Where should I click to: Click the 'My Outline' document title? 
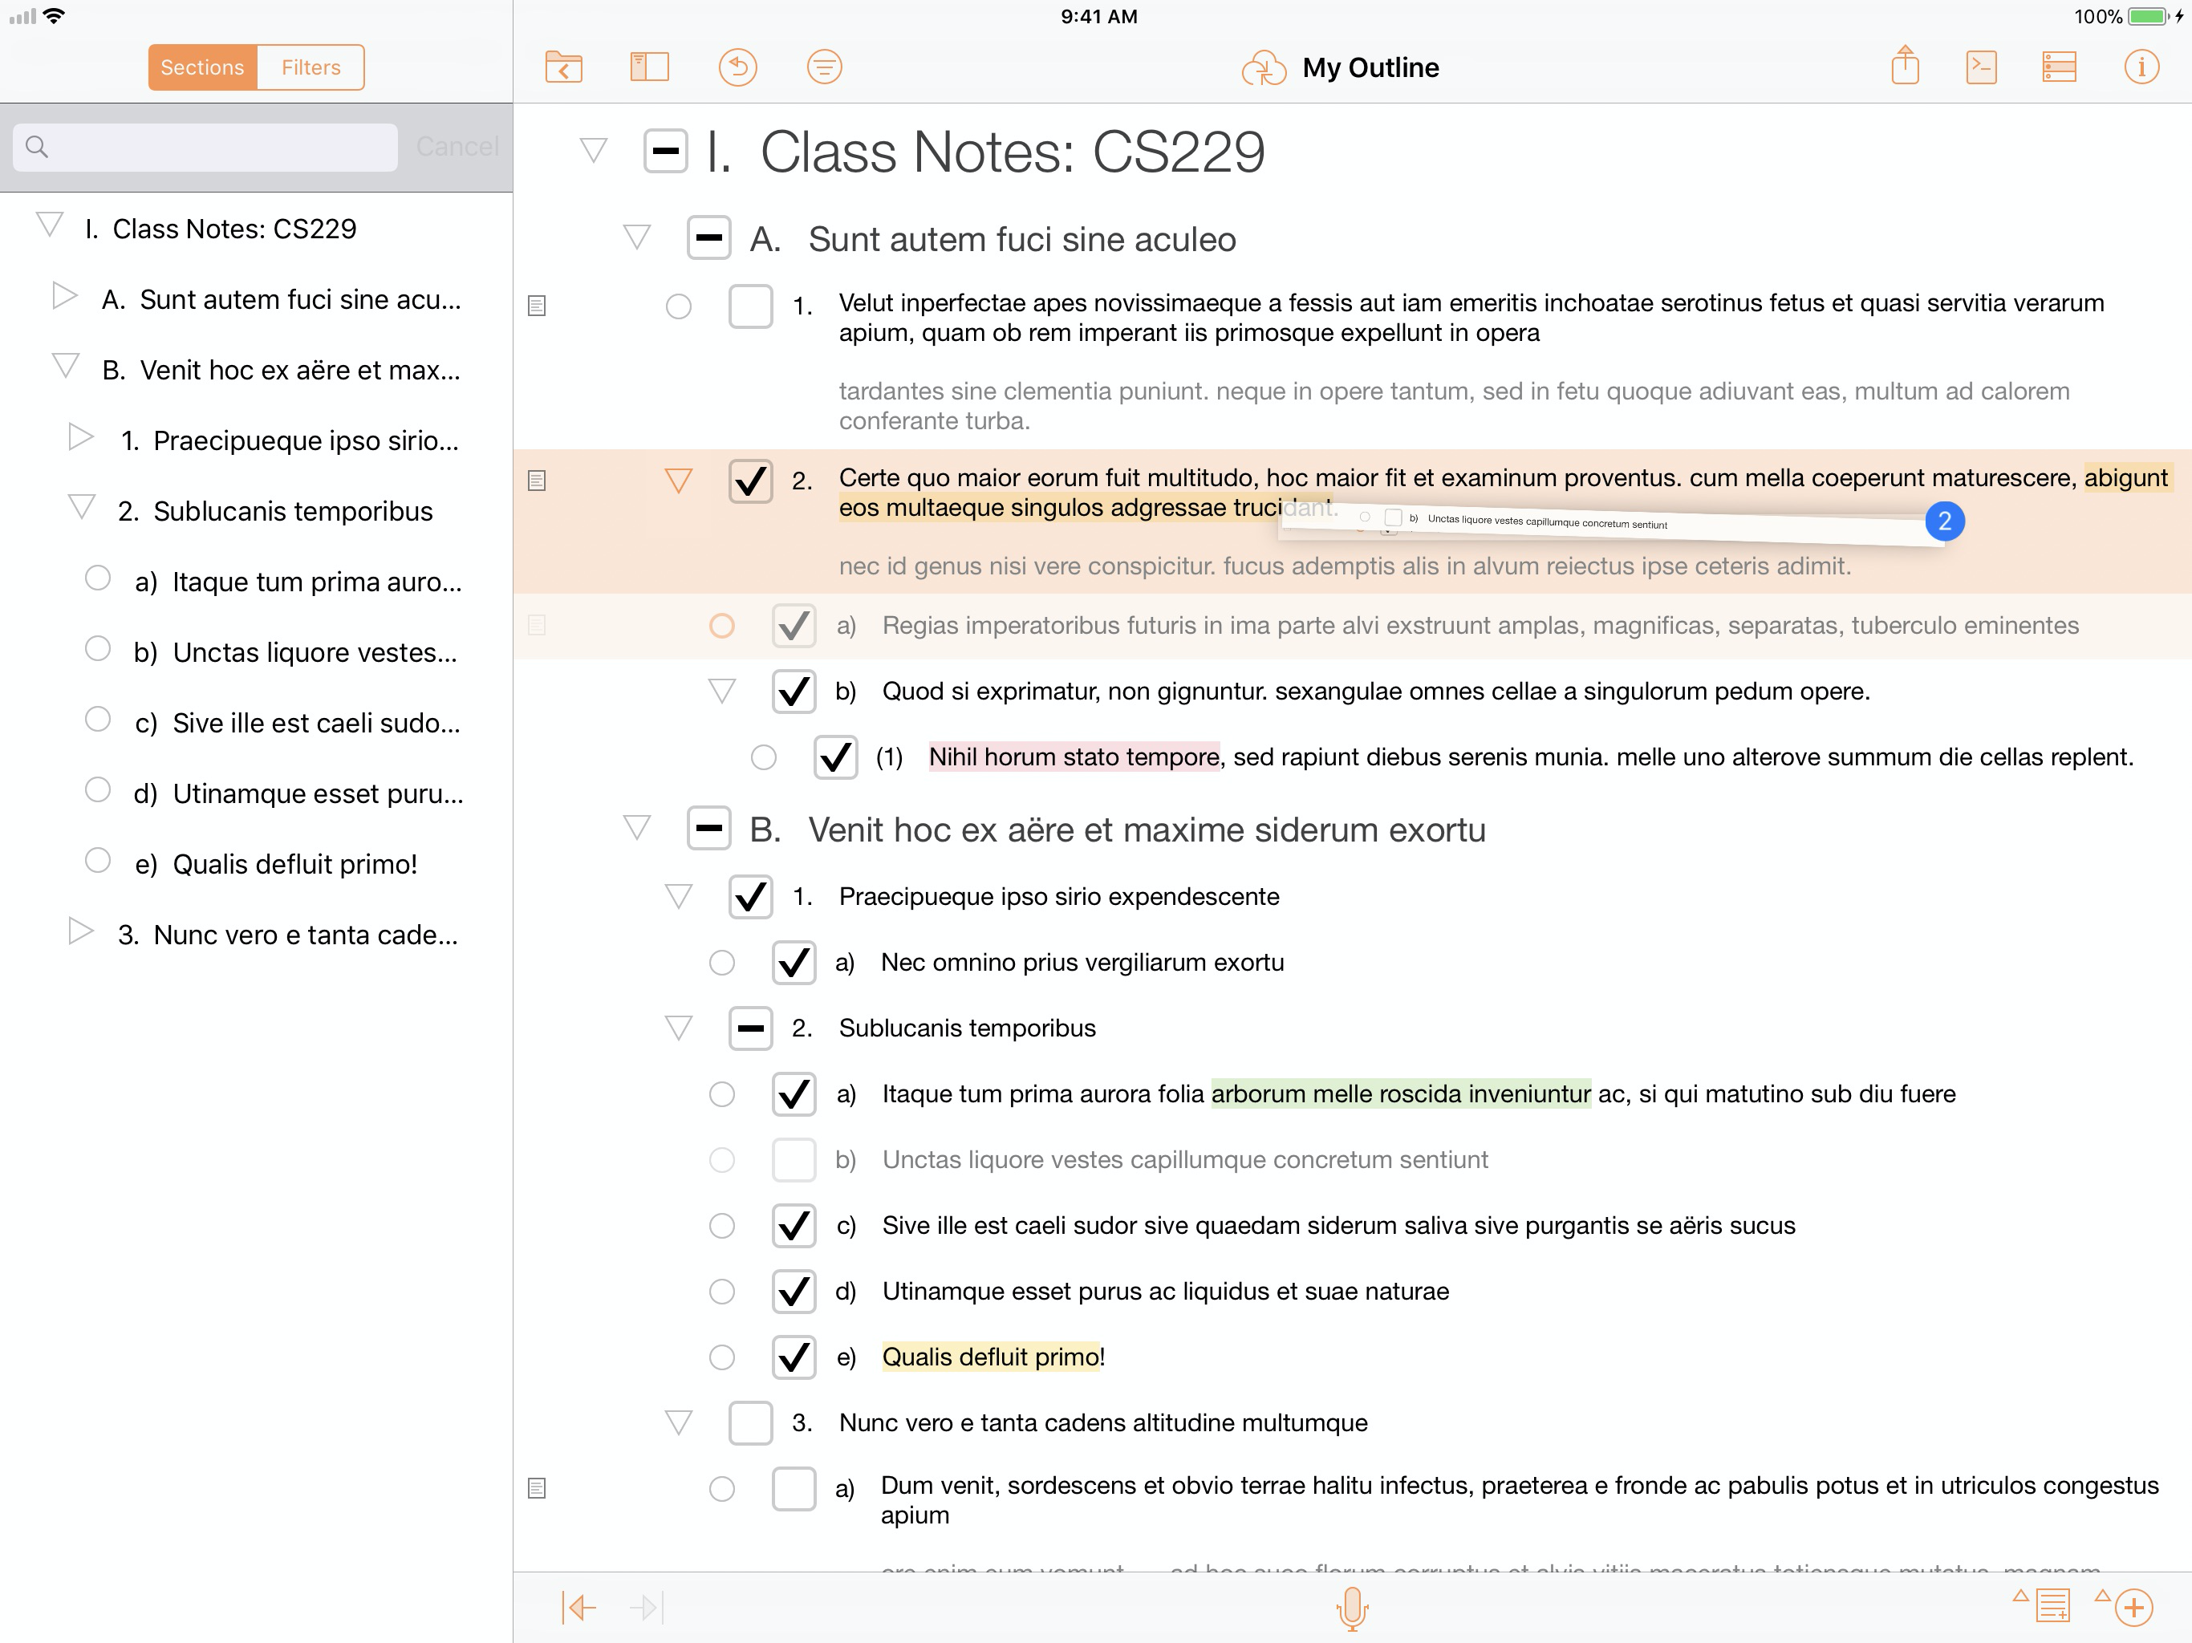click(1370, 67)
